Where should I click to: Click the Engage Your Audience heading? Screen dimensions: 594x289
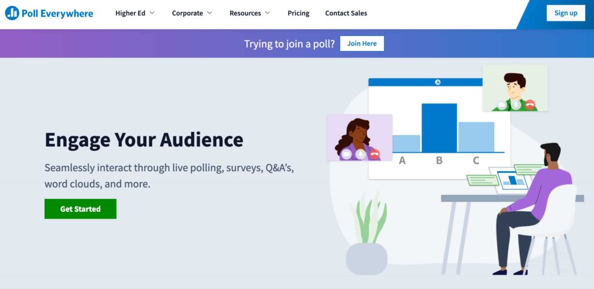coord(144,140)
